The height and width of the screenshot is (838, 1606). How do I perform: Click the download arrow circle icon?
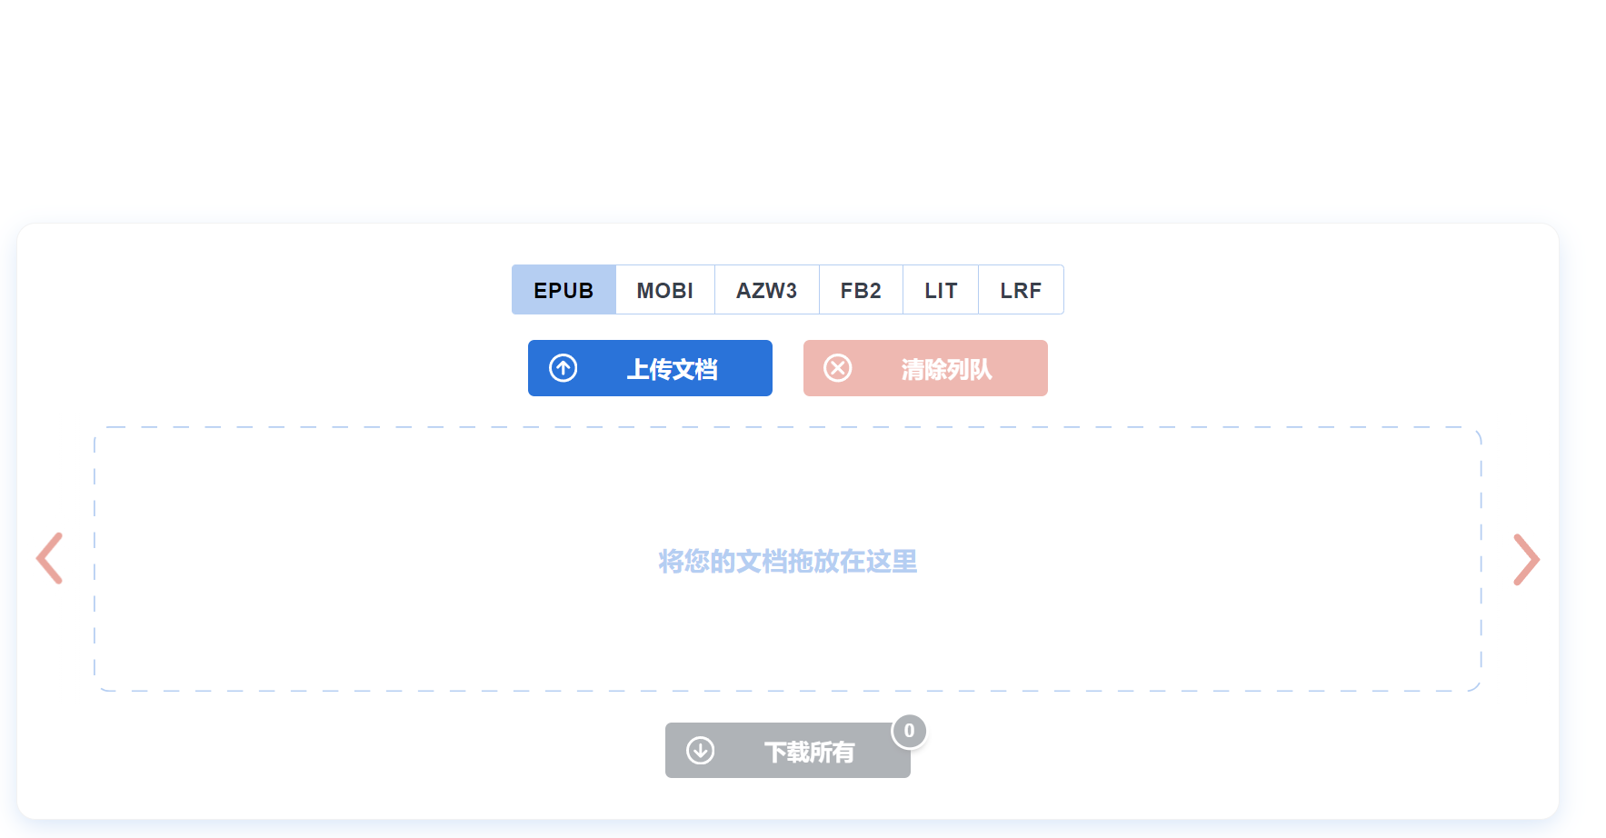pos(700,751)
